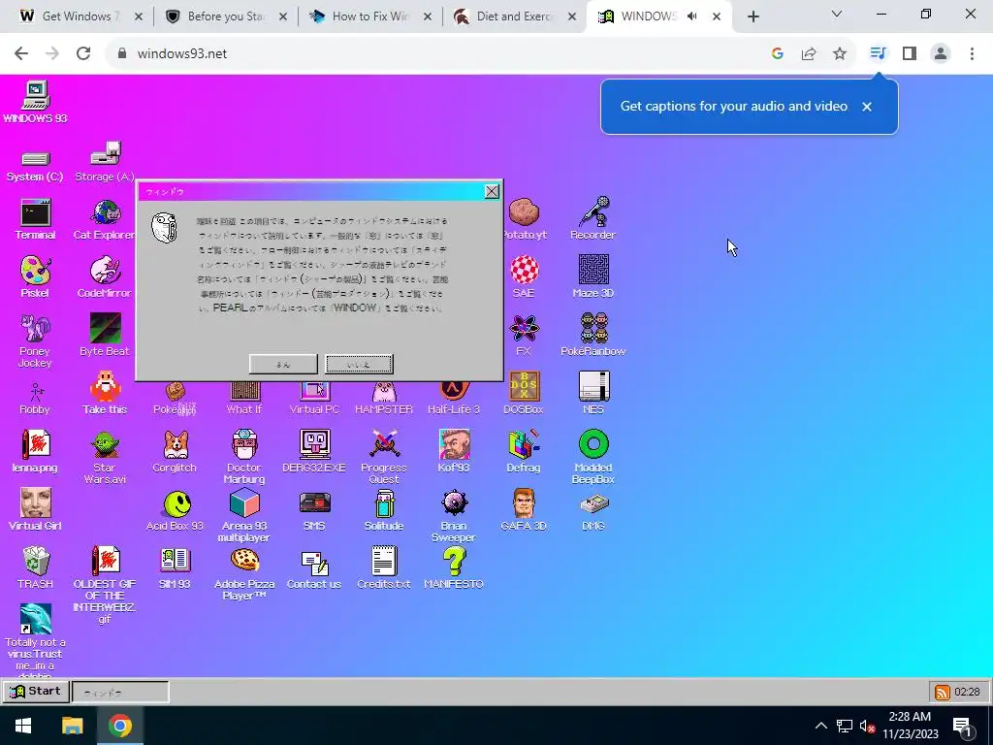Click left button in Japanese dialog
This screenshot has height=745, width=993.
(x=283, y=365)
